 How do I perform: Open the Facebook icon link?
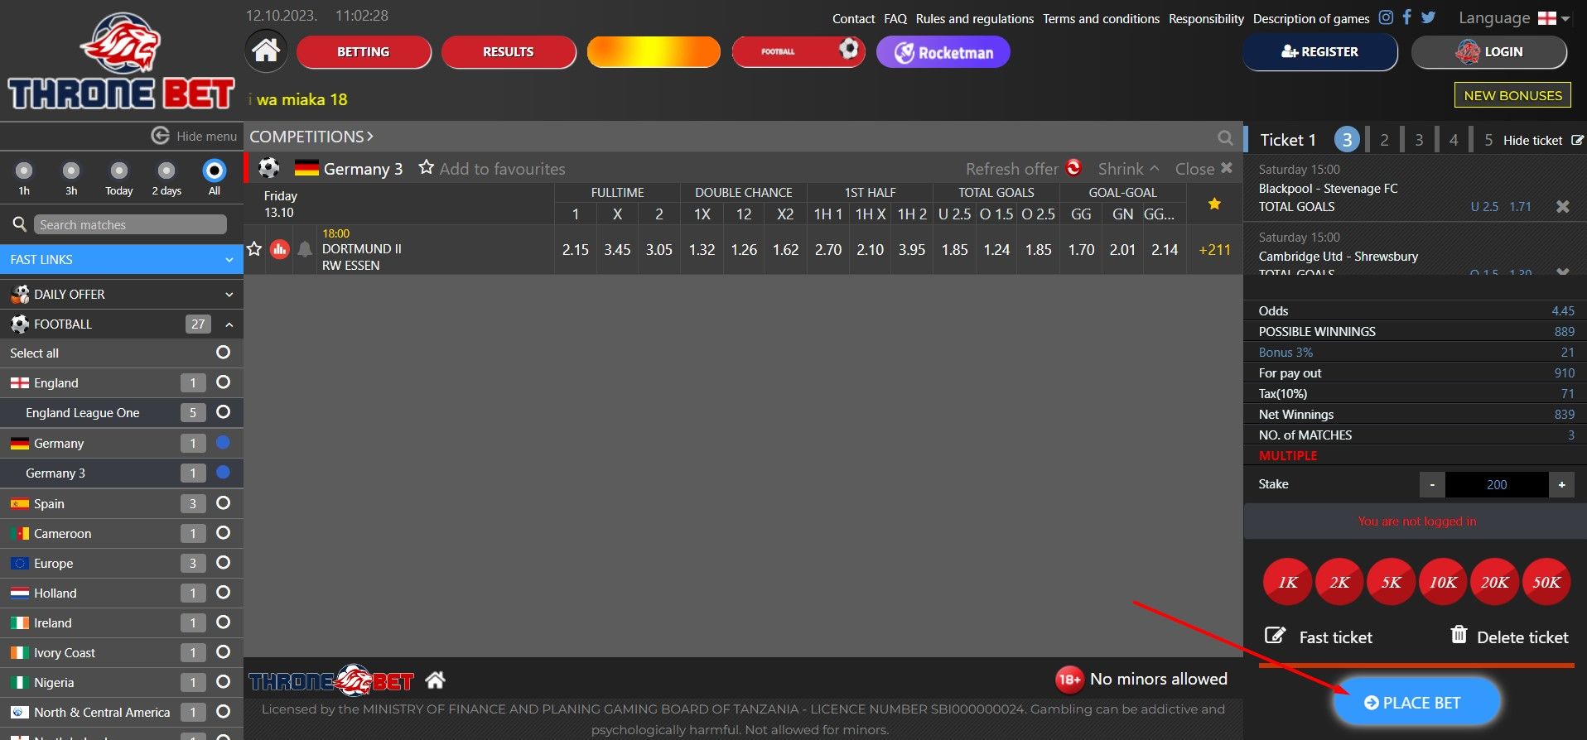1406,17
